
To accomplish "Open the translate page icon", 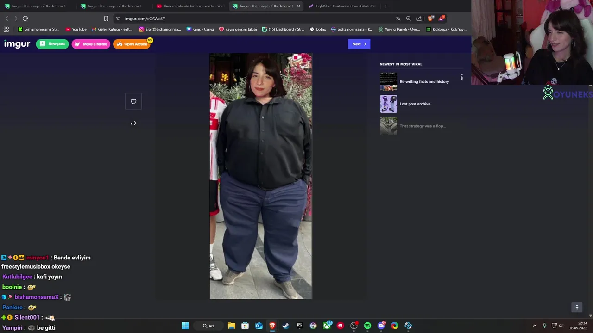I will pos(398,18).
